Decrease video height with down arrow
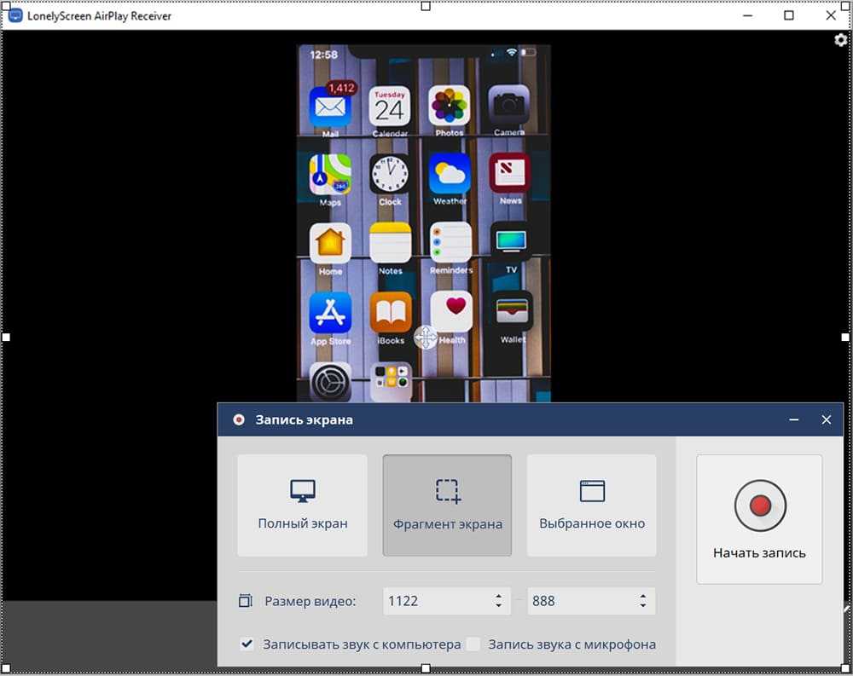 click(642, 606)
